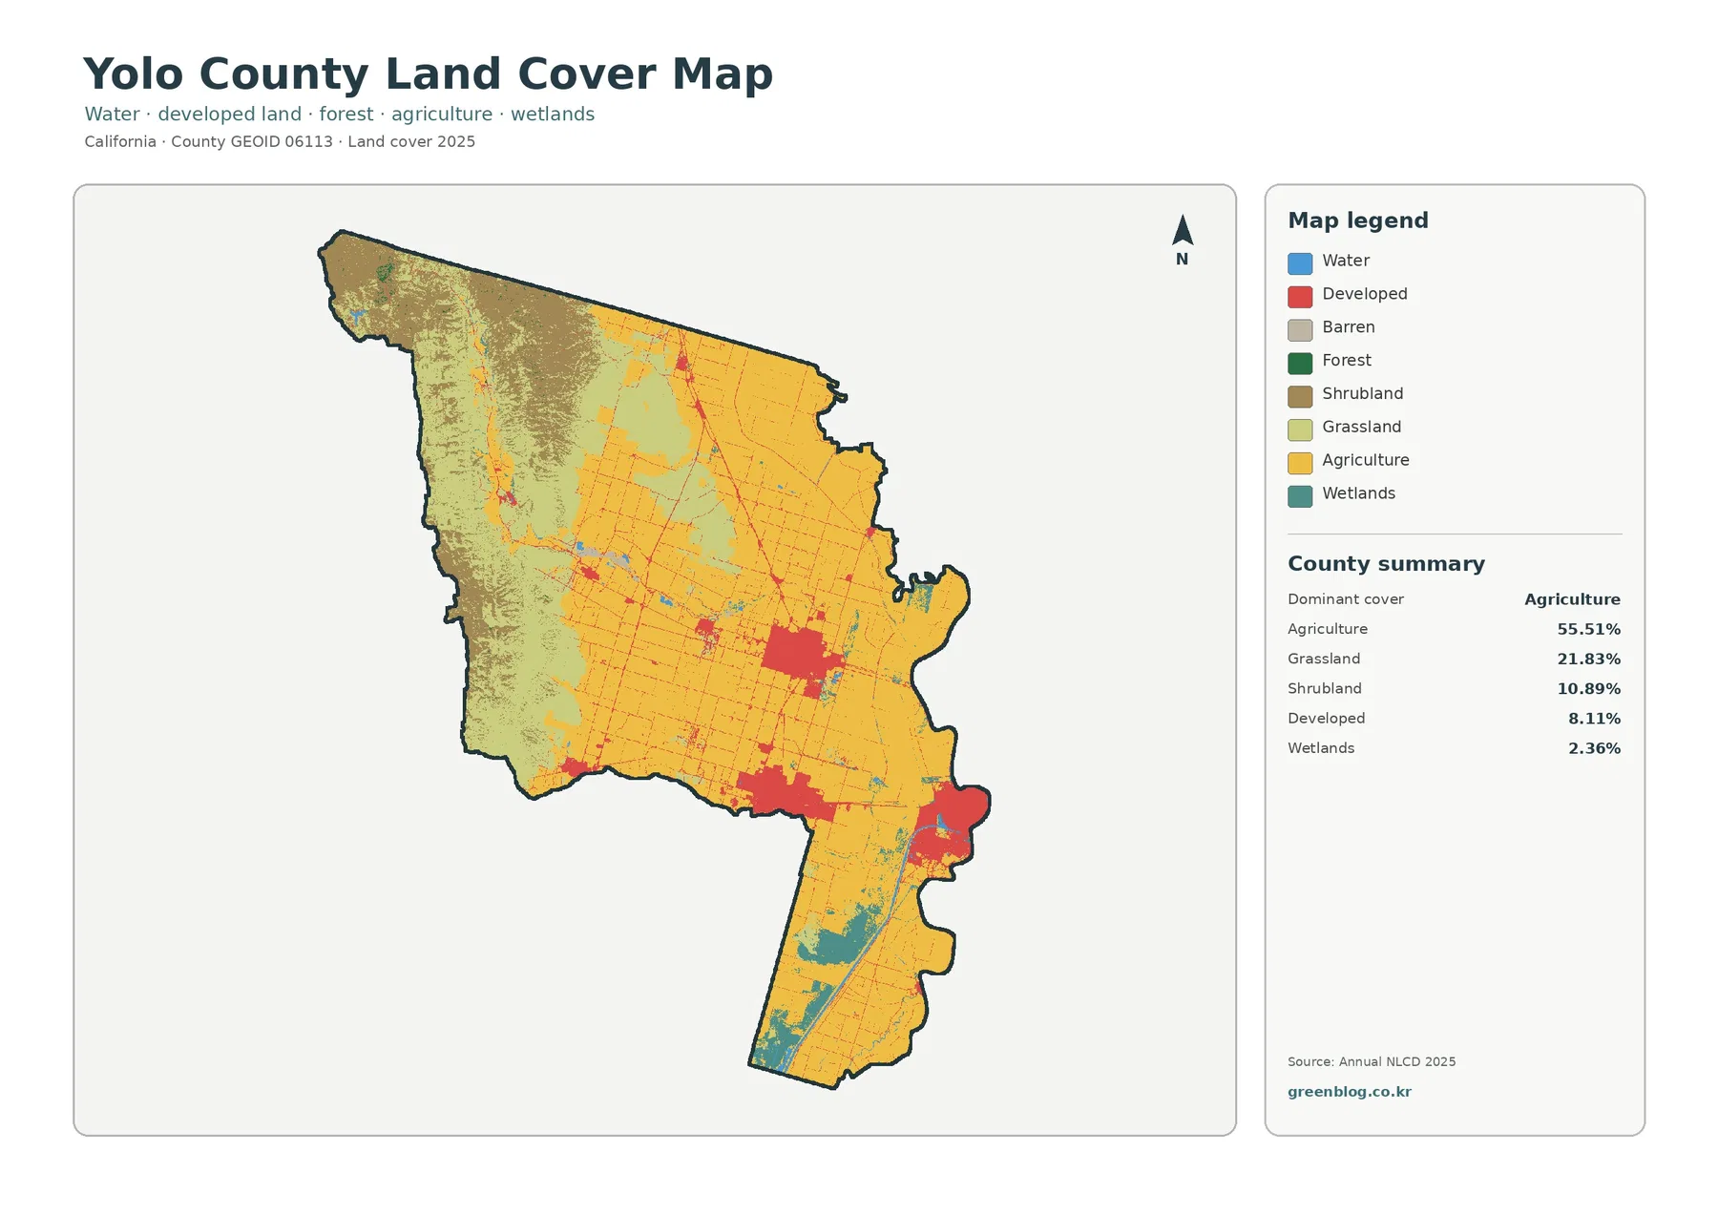Viewport: 1718px width, 1215px height.
Task: Click the Wetlands row label in County summary
Action: (1321, 748)
